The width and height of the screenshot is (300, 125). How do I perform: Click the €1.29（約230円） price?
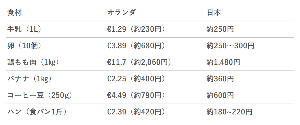point(136,29)
